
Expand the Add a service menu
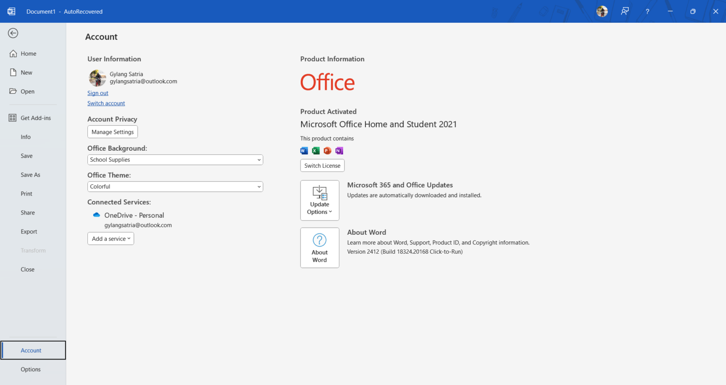click(x=111, y=239)
